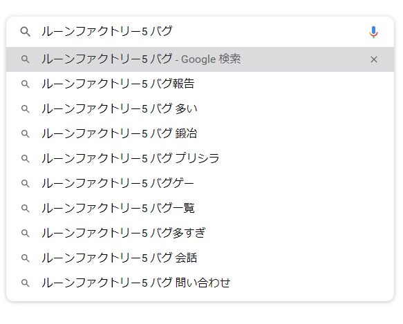Click magnifier icon beside バグ 多い suggestion
The image size is (403, 324).
click(x=25, y=109)
